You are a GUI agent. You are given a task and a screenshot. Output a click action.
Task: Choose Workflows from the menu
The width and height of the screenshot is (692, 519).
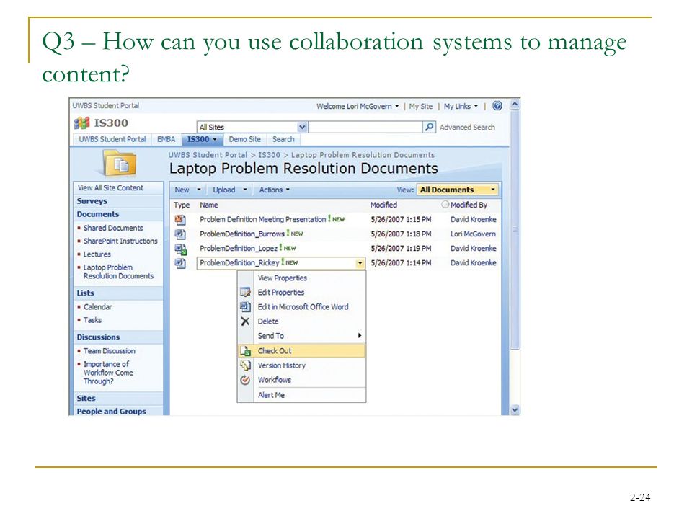click(x=274, y=380)
